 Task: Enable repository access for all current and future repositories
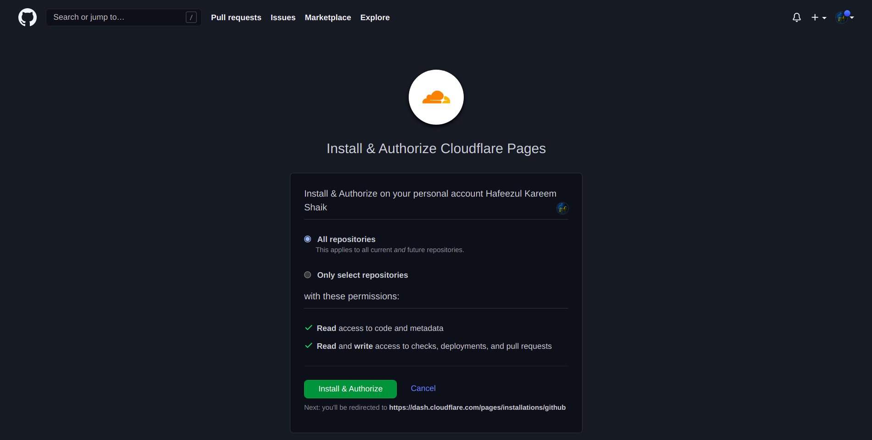307,239
